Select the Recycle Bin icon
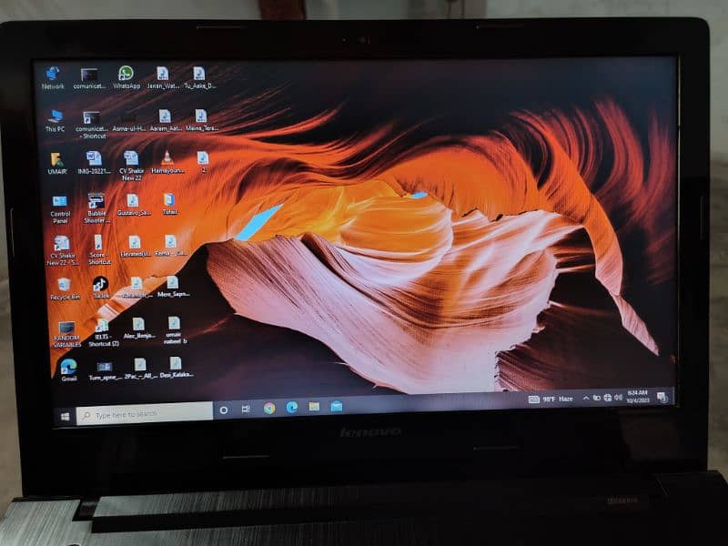Image resolution: width=728 pixels, height=546 pixels. pos(64,285)
